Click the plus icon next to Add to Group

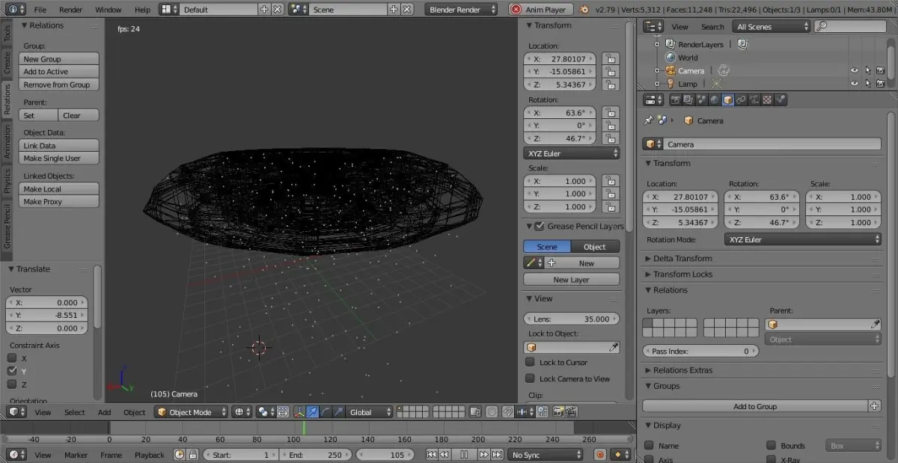(x=875, y=406)
